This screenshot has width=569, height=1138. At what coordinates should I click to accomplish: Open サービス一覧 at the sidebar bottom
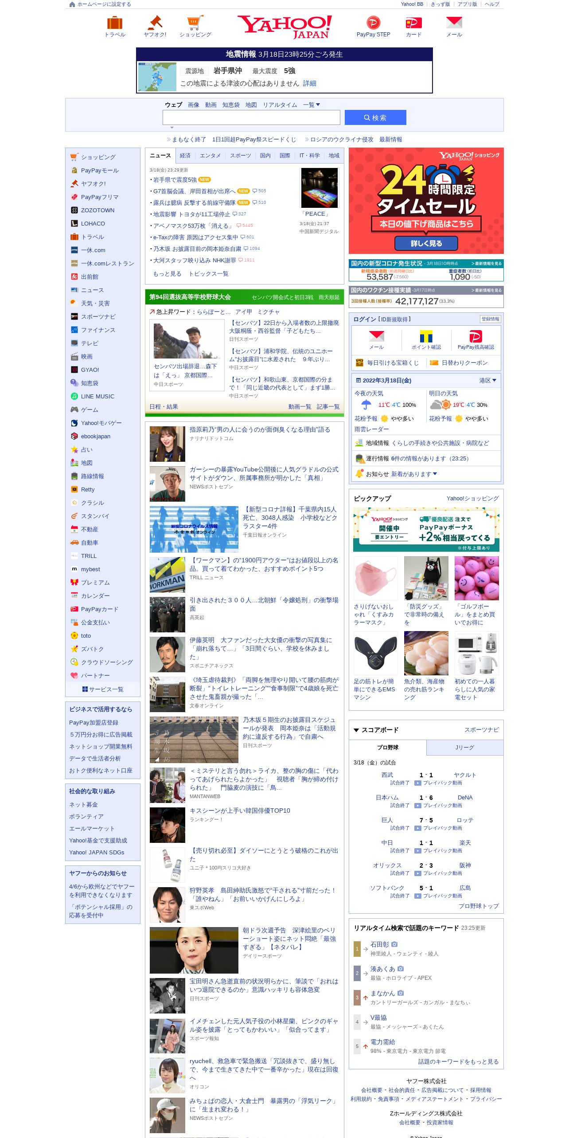point(103,690)
